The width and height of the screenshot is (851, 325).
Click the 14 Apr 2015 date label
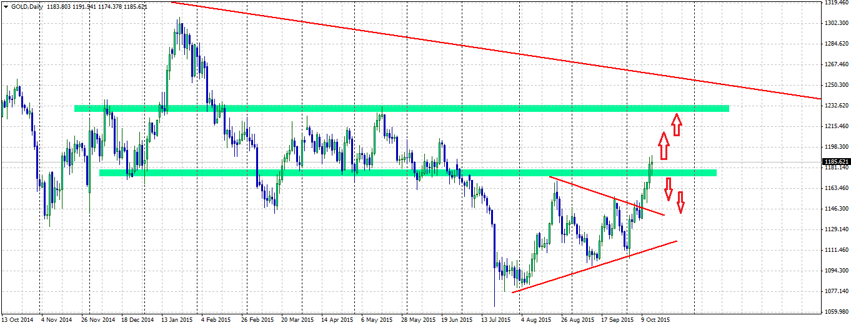click(338, 319)
